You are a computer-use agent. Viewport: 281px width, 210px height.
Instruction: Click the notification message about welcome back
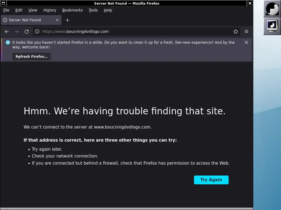(123, 45)
